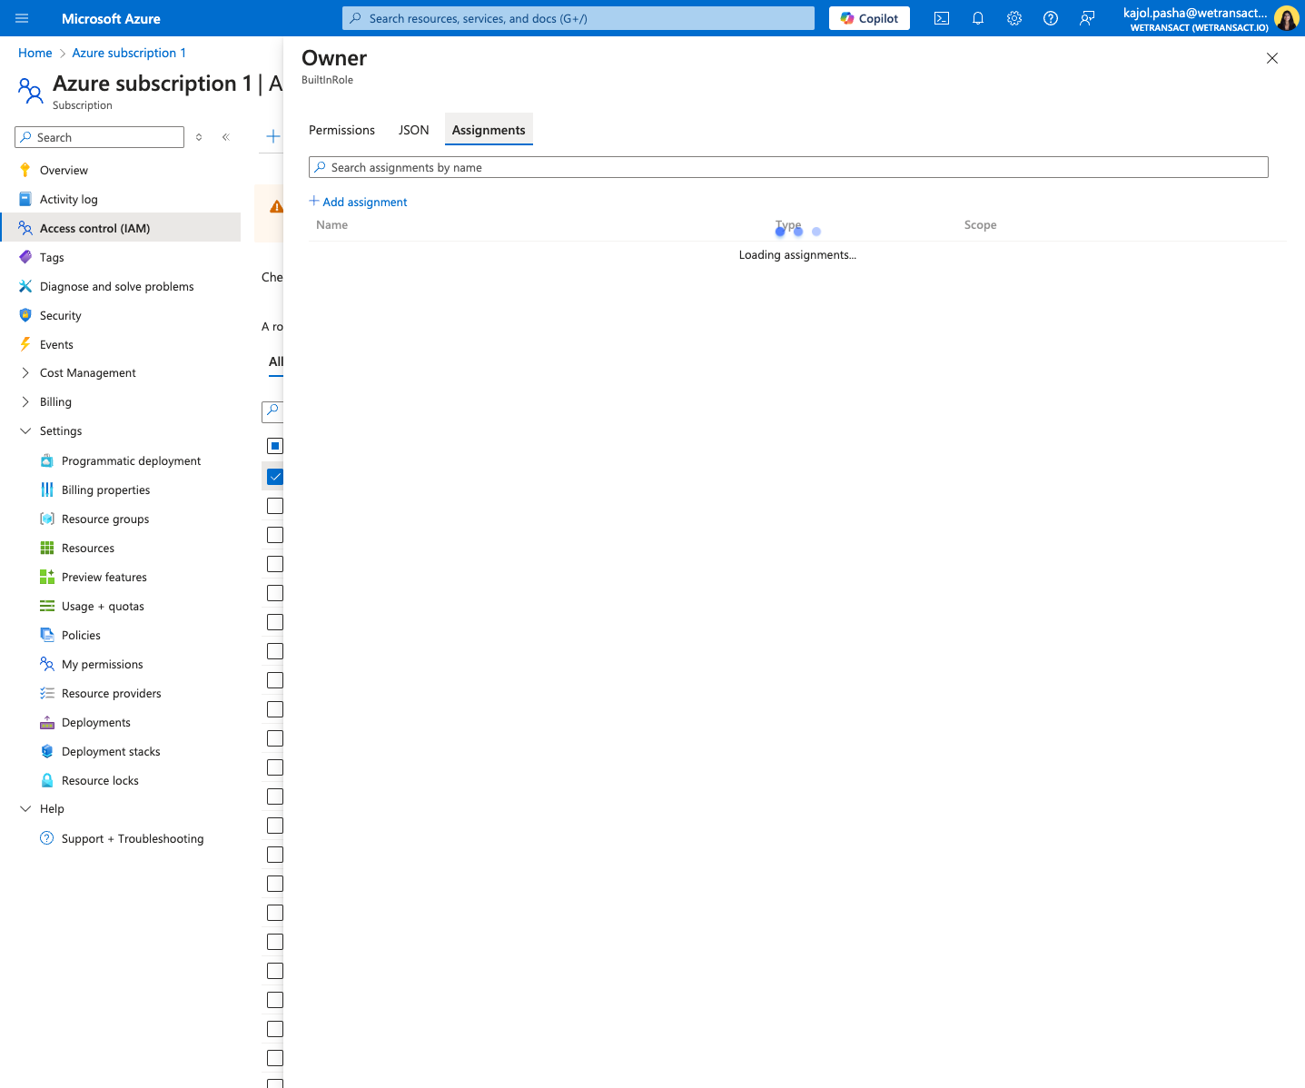
Task: Open portal settings gear
Action: 1014,18
